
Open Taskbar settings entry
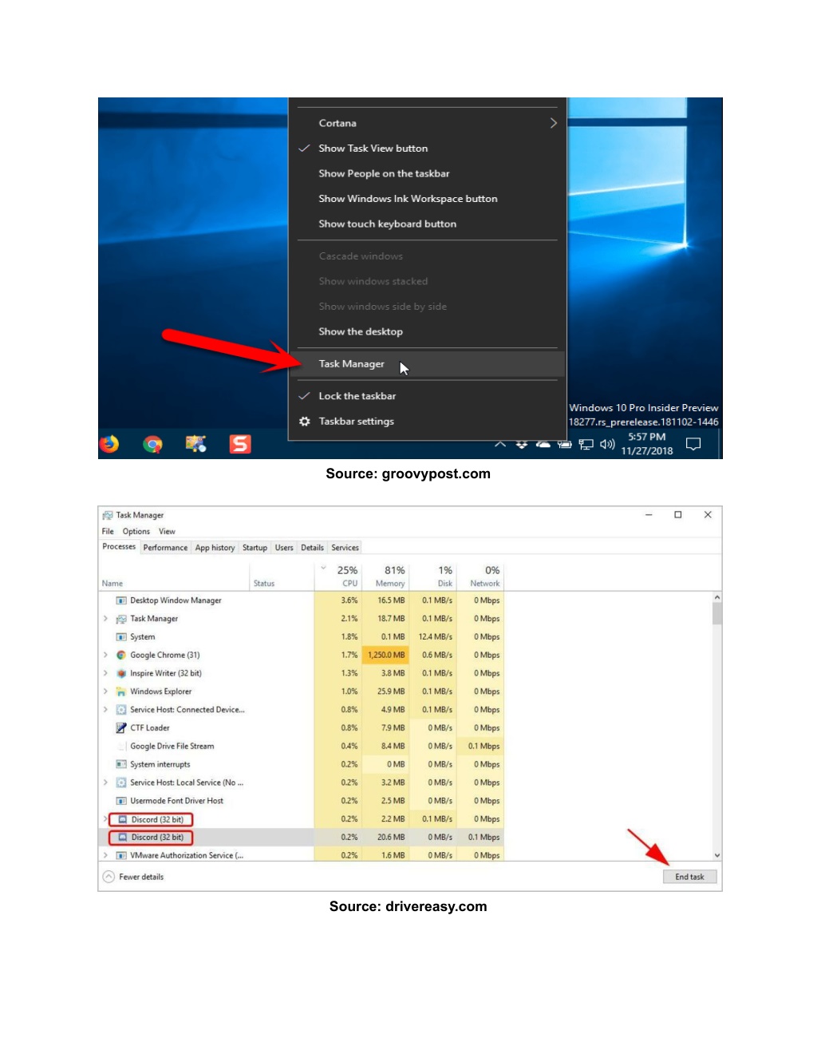(x=427, y=422)
